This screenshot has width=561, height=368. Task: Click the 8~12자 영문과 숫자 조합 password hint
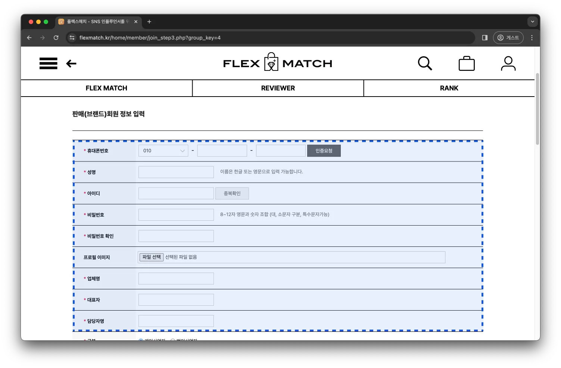pos(275,214)
